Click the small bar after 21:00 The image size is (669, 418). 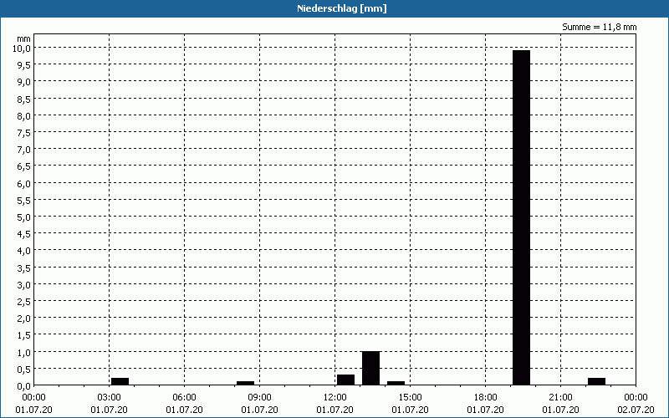(x=596, y=381)
